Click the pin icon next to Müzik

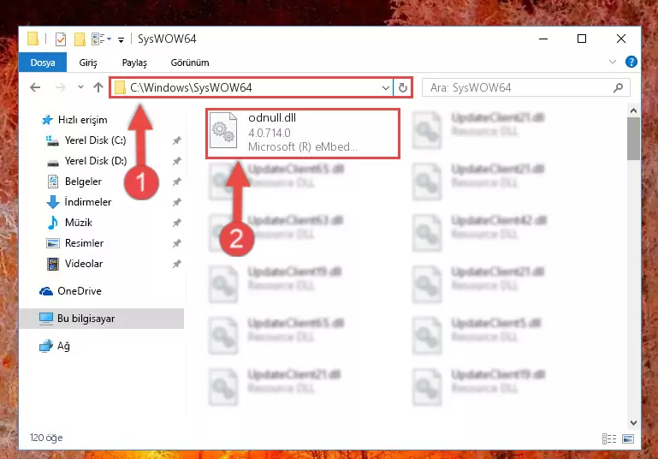point(176,223)
